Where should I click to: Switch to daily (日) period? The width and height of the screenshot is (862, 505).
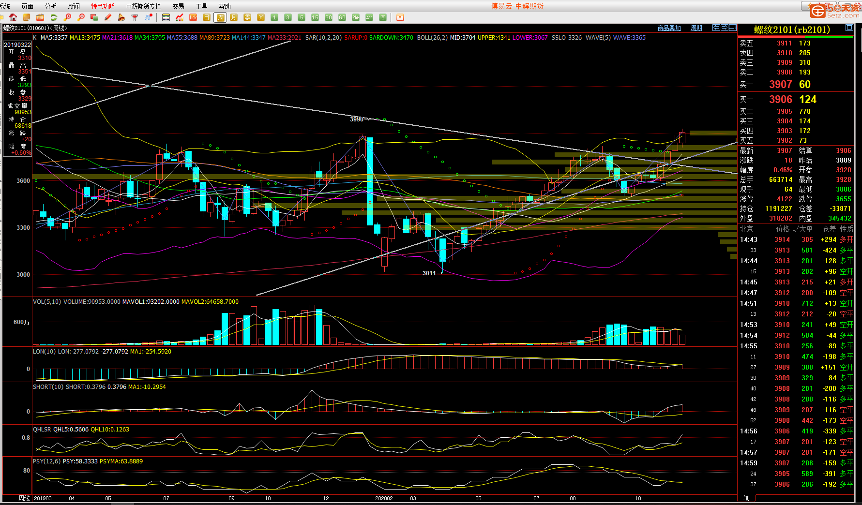[x=207, y=17]
